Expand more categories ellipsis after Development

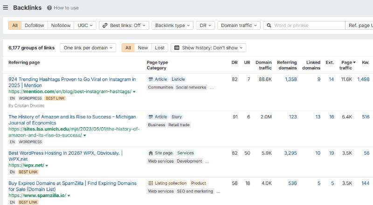(x=207, y=162)
